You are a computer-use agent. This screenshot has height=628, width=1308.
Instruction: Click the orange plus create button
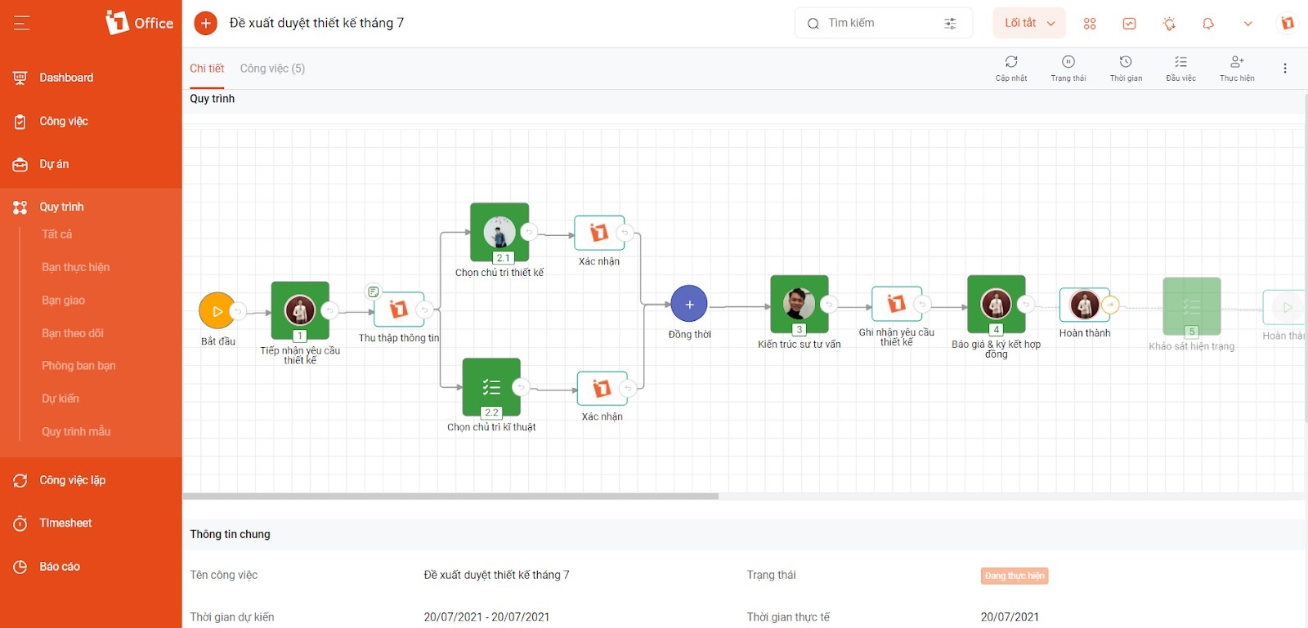[x=206, y=23]
